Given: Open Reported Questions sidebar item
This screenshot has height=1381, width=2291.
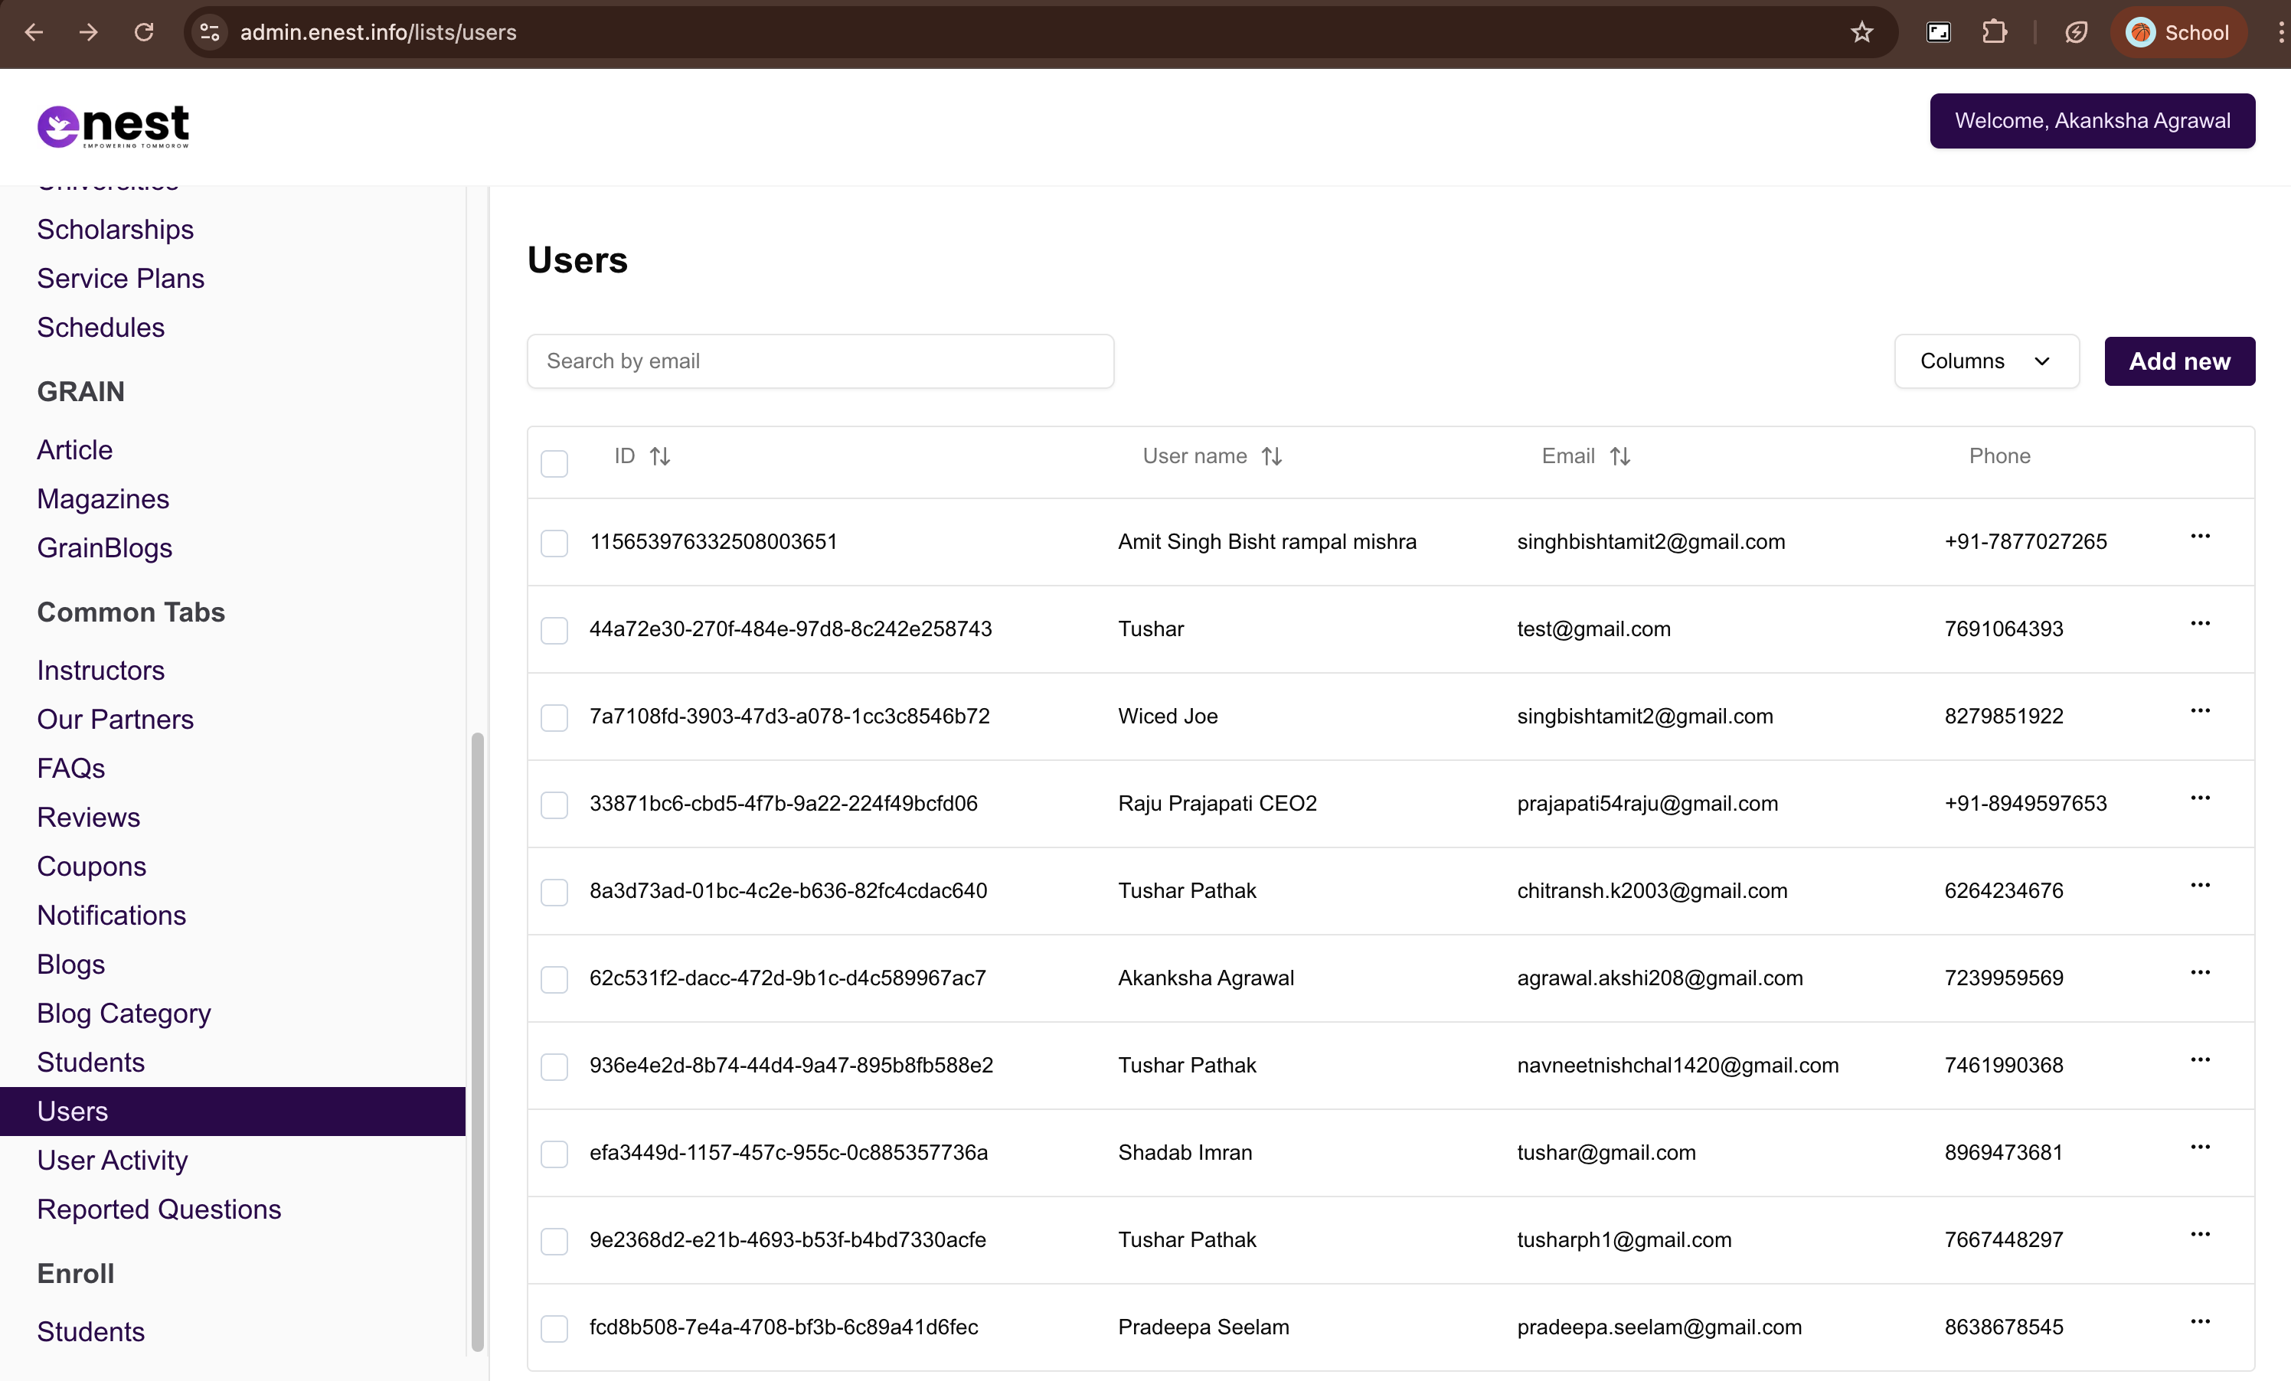Looking at the screenshot, I should point(159,1209).
